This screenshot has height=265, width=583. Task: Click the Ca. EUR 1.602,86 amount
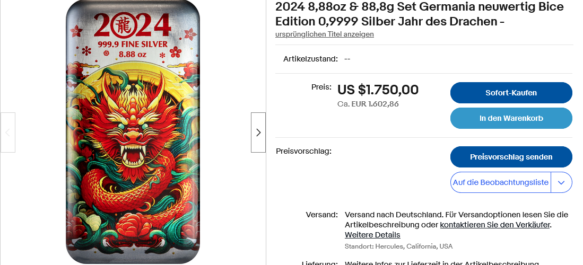(368, 104)
